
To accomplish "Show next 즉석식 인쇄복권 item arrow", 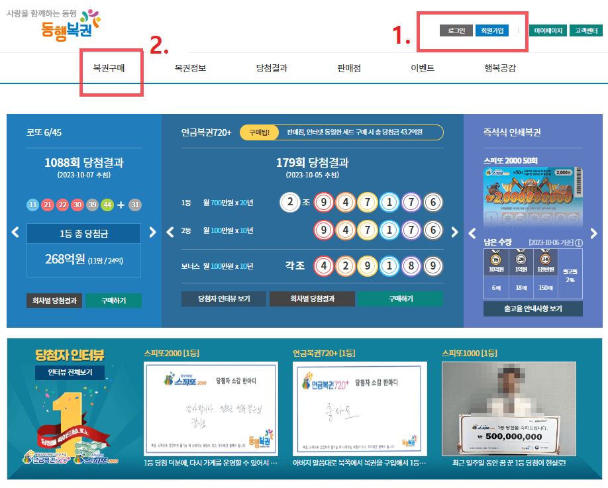I will (x=593, y=233).
